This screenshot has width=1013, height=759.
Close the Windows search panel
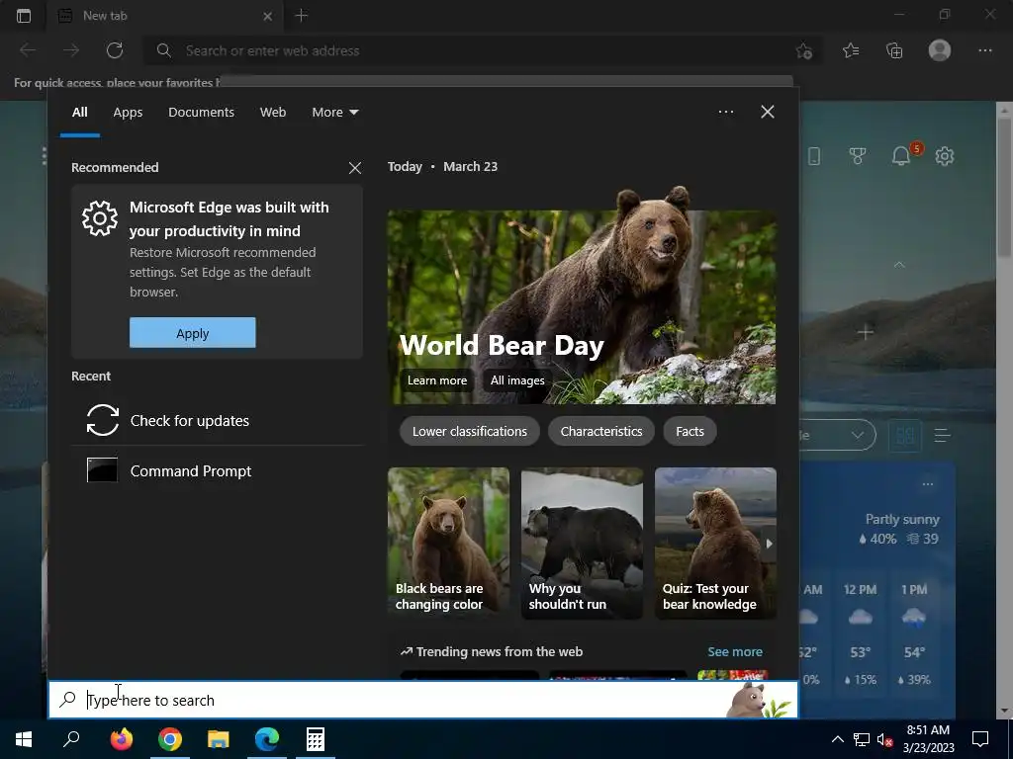768,112
